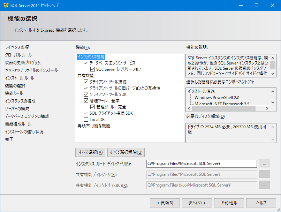Click the ヘルプ button
Screen dimensions: 281x212
click(261, 203)
